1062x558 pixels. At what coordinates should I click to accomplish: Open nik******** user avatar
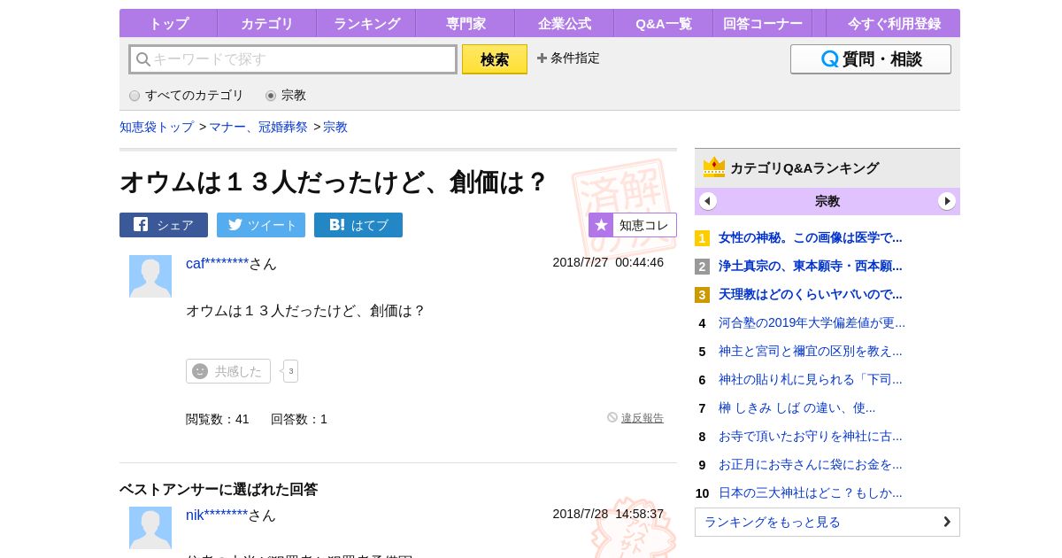[150, 528]
